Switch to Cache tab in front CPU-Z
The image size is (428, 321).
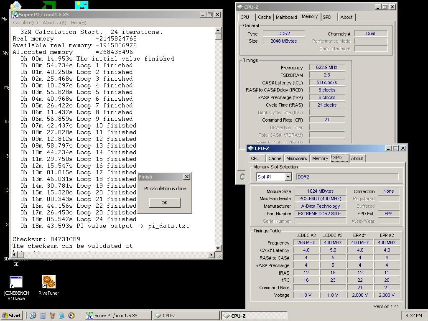pos(275,158)
